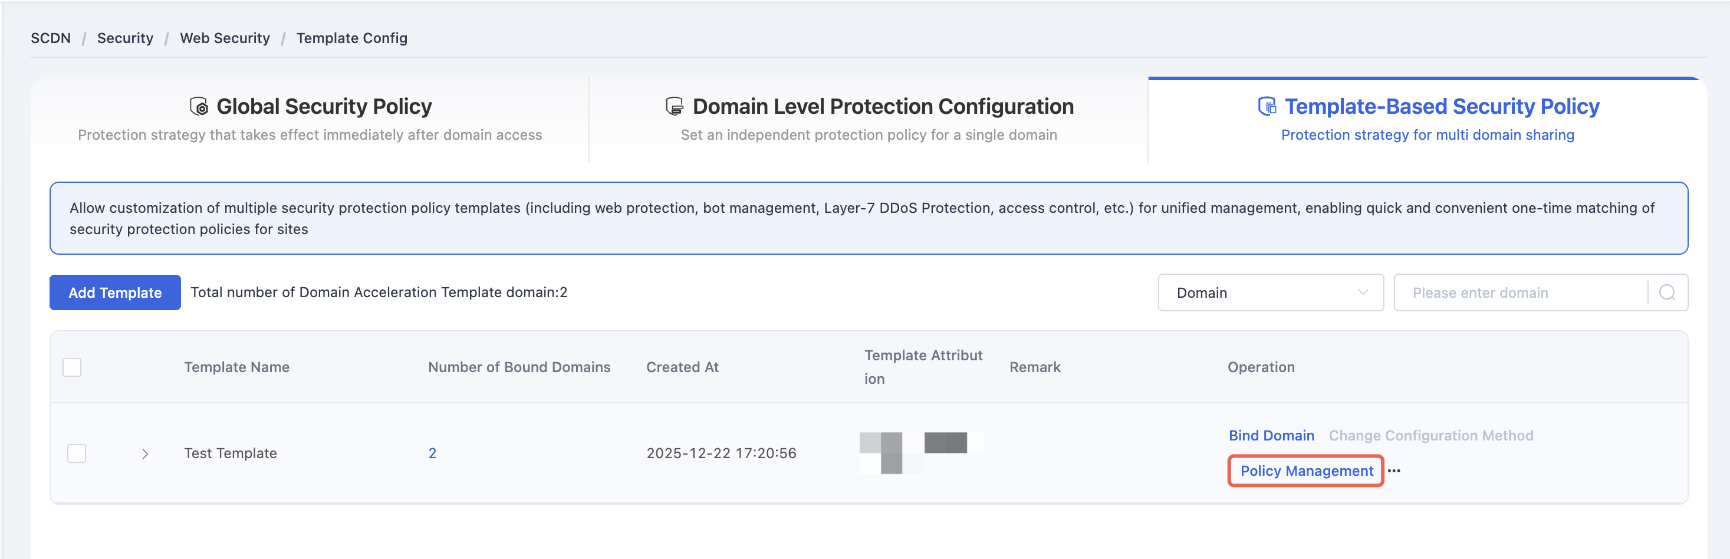
Task: Click the blurred template attribution tag
Action: pyautogui.click(x=922, y=453)
